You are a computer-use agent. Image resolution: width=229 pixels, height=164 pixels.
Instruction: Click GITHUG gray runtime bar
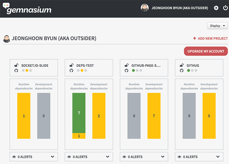click(x=189, y=116)
